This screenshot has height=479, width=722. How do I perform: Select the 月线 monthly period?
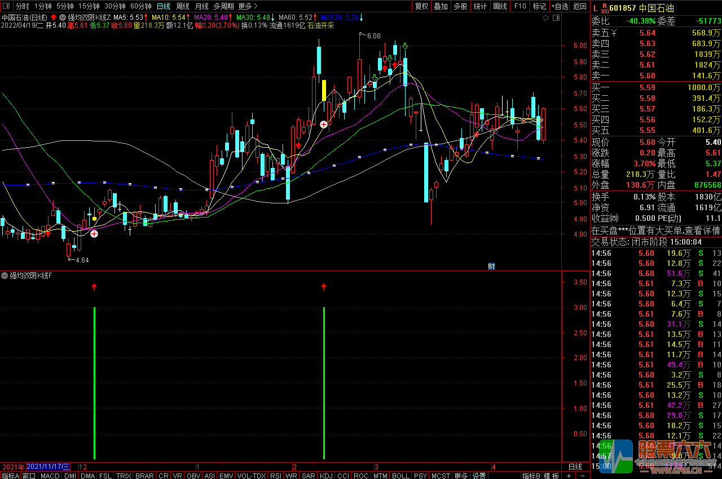[201, 6]
